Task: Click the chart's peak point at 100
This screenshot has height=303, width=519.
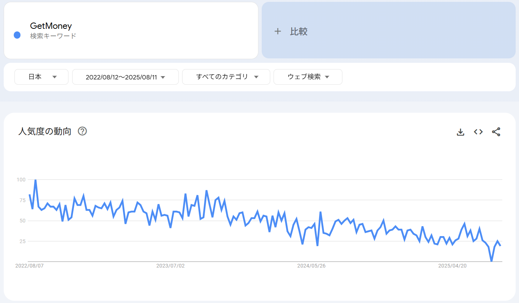Action: [36, 180]
